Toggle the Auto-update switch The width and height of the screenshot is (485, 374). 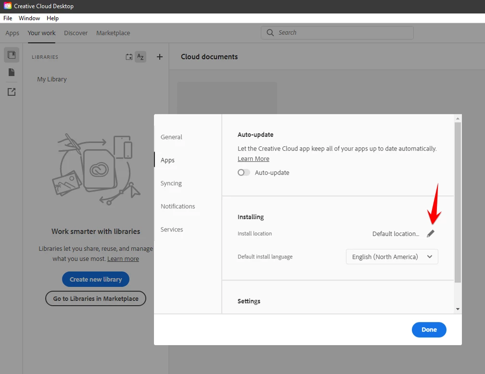coord(244,173)
